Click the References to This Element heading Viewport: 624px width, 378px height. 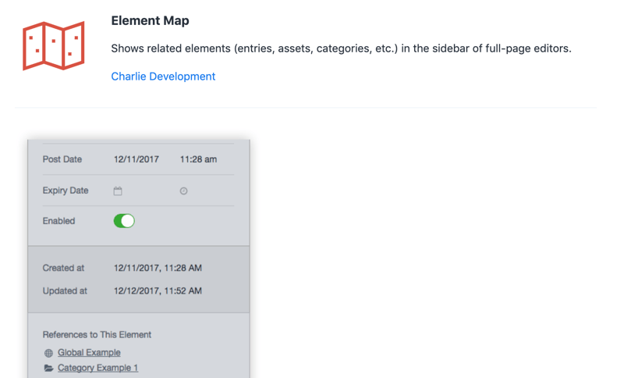click(97, 334)
